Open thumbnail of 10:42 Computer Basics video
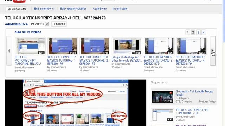The width and height of the screenshot is (225, 126). (x=191, y=46)
